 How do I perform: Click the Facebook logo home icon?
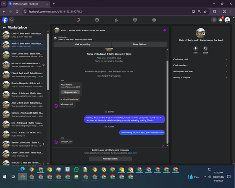pos(5,20)
